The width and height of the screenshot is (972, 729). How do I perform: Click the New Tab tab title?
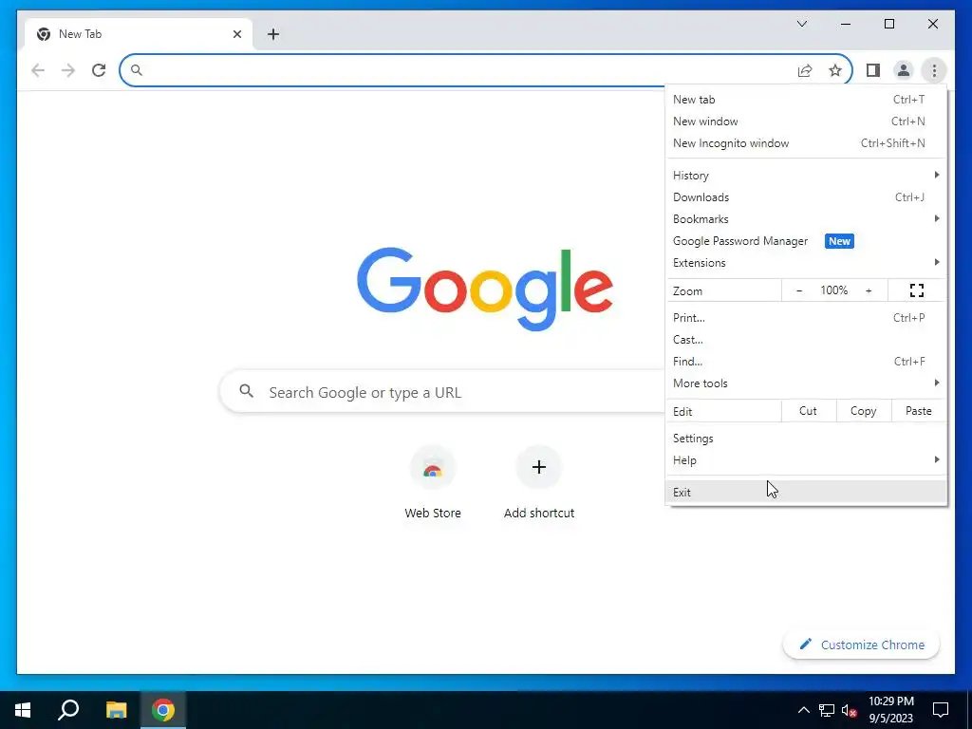point(80,34)
